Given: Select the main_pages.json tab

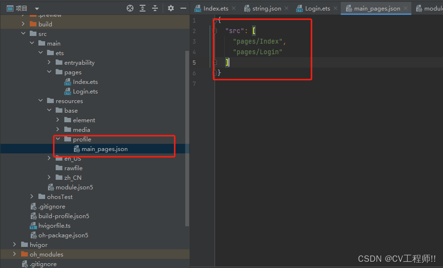Looking at the screenshot, I should click(377, 9).
